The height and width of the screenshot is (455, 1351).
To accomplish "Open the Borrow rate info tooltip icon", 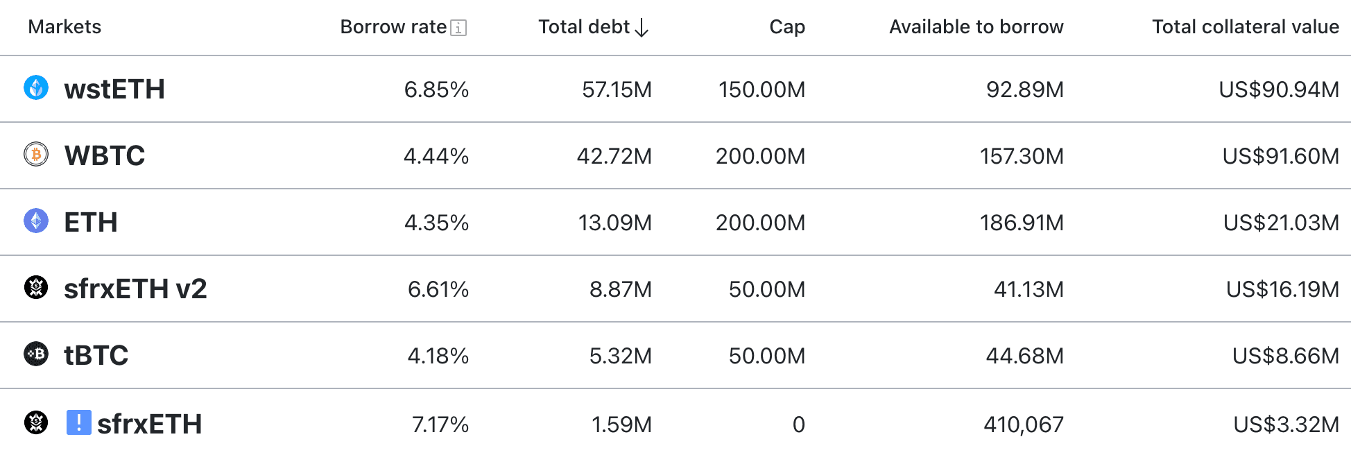I will [x=458, y=27].
